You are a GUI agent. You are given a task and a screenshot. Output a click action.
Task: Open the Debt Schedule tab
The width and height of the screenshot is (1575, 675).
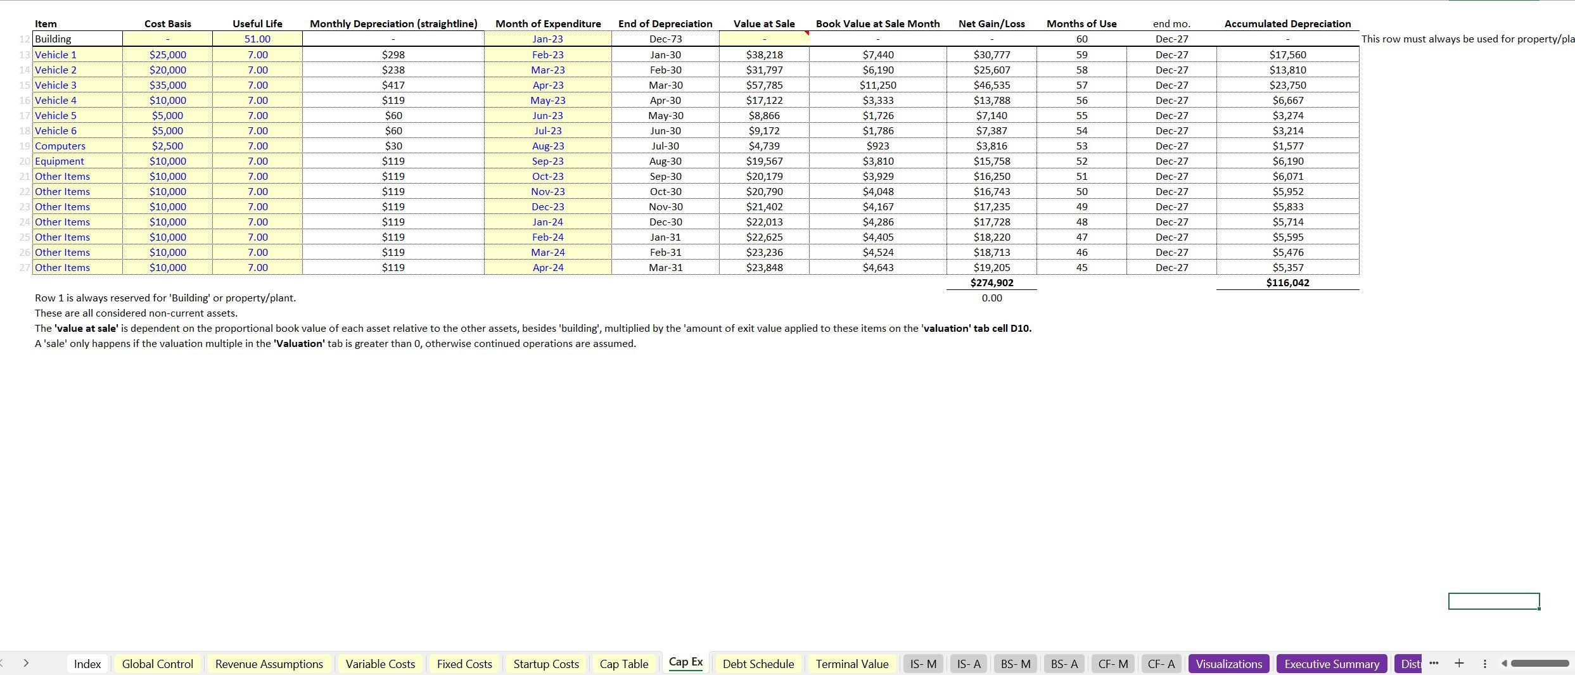click(758, 664)
